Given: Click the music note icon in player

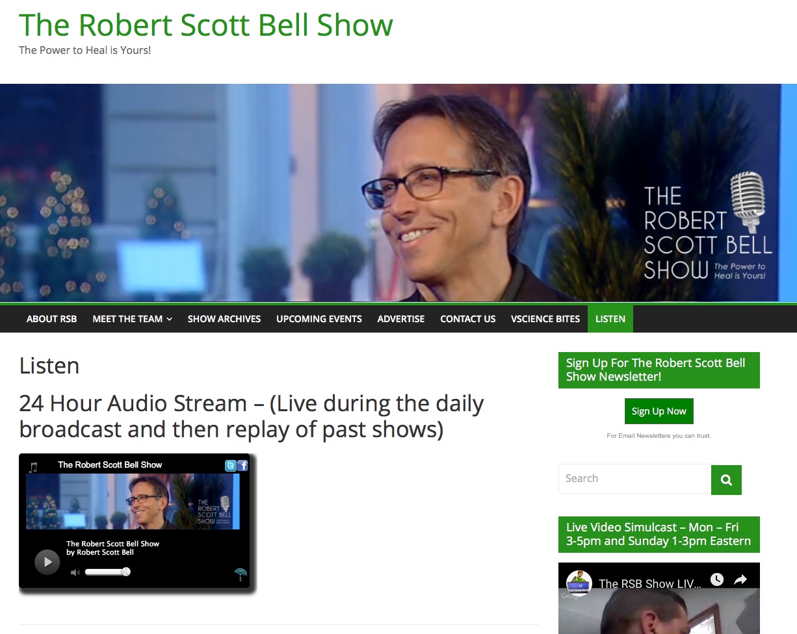Looking at the screenshot, I should pos(33,466).
